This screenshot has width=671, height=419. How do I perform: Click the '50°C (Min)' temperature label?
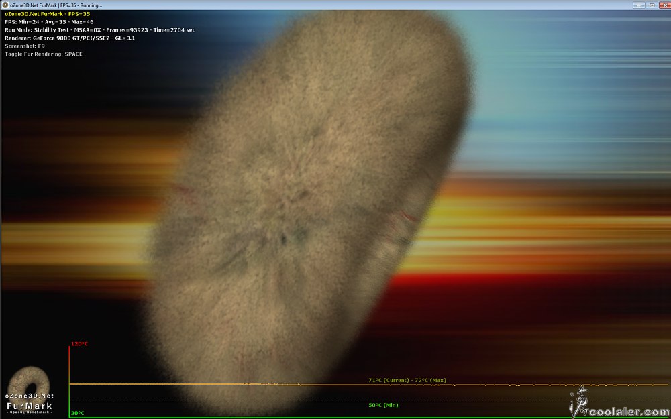pos(383,405)
